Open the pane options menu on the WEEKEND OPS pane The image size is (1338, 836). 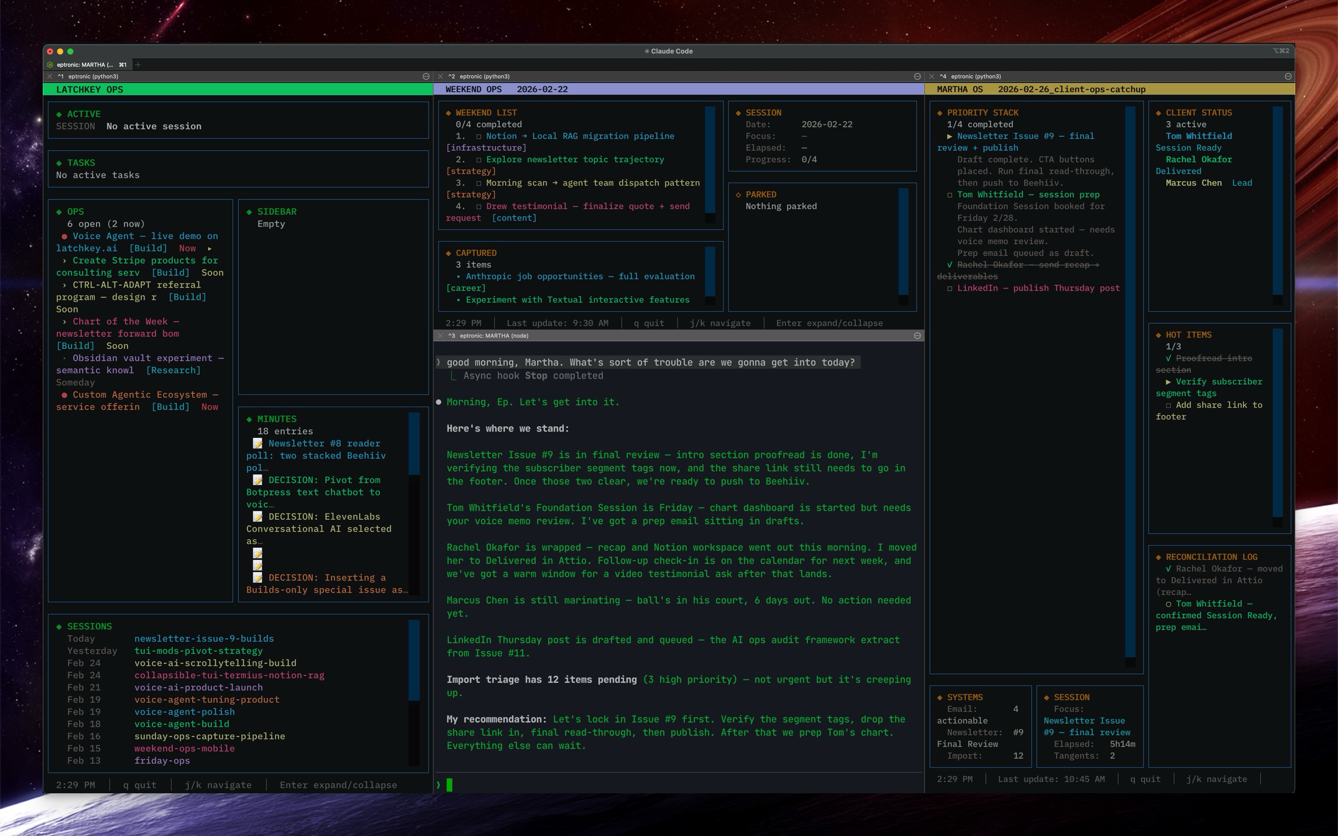pyautogui.click(x=917, y=76)
